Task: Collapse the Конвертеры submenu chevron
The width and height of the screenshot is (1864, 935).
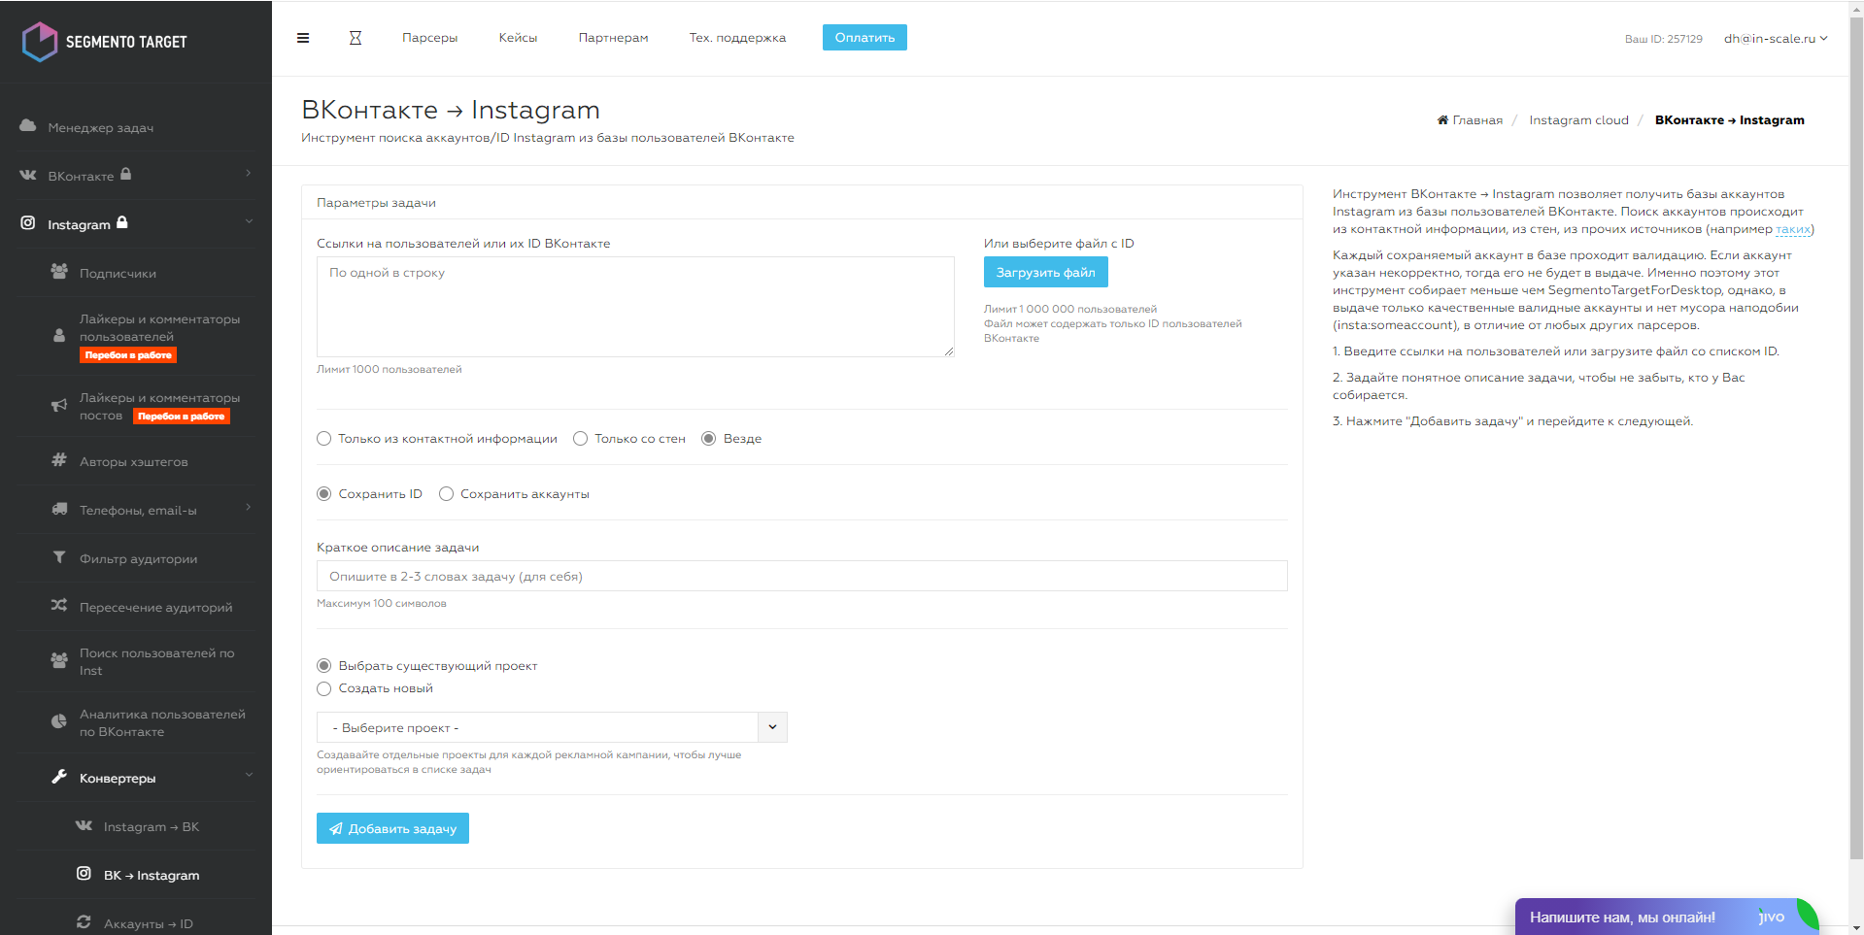Action: click(249, 775)
